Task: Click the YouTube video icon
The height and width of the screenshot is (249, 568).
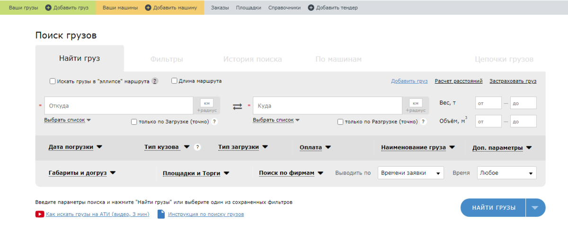Action: tap(40, 214)
